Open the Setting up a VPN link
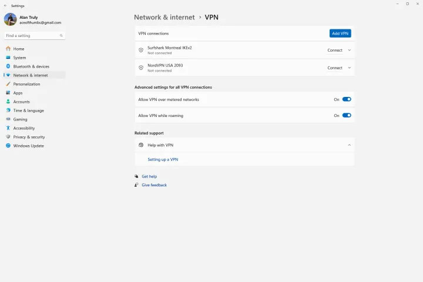The height and width of the screenshot is (282, 423). point(163,159)
